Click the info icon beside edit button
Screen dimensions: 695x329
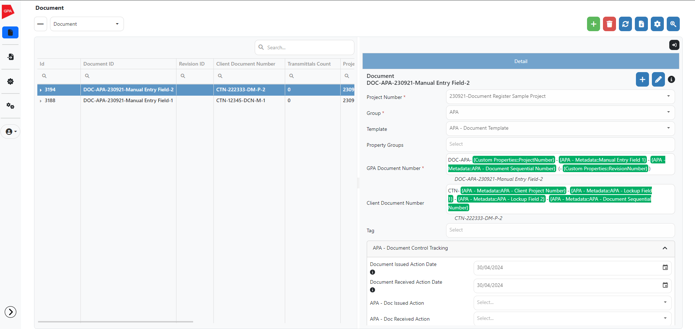click(671, 79)
